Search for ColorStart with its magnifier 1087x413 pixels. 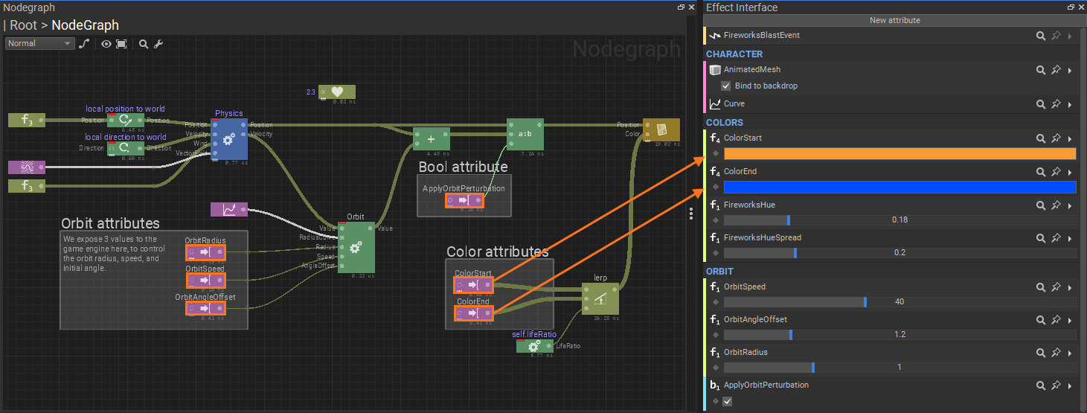(1042, 138)
